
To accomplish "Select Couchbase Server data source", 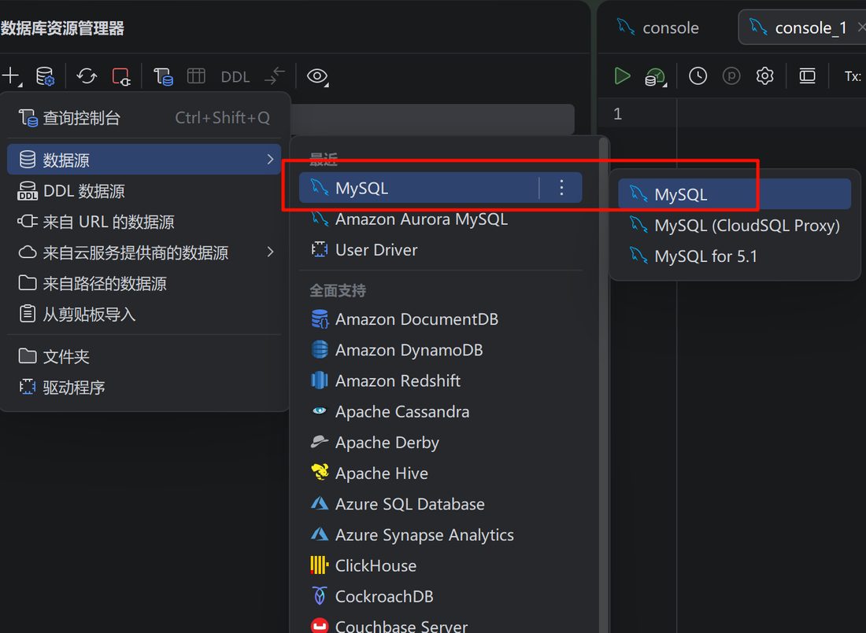I will (x=440, y=625).
